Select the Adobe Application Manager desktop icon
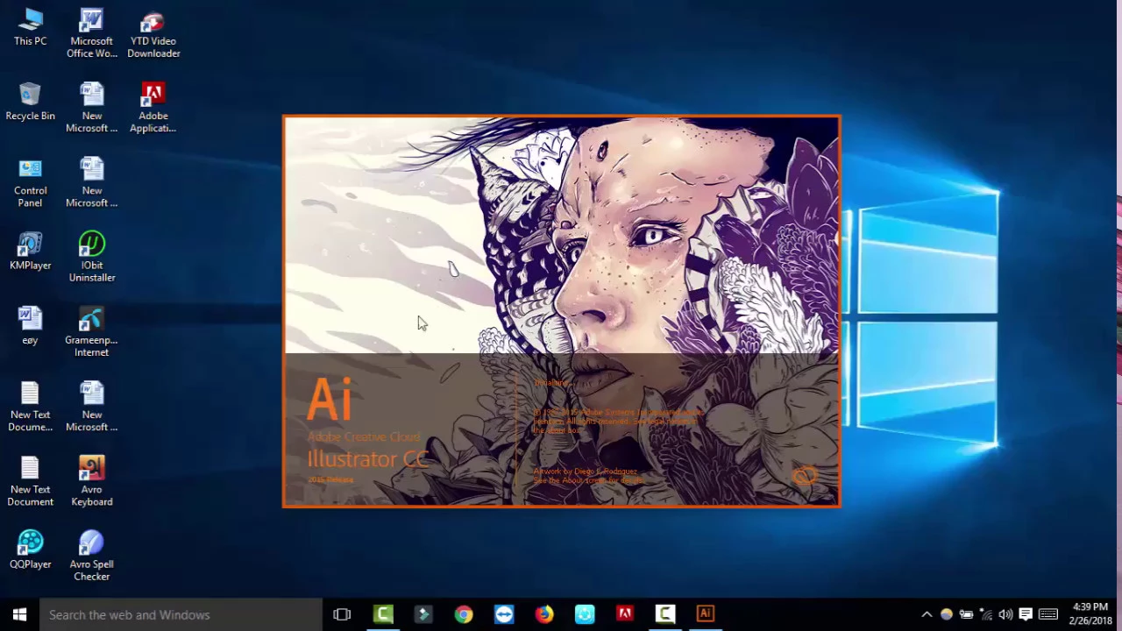 point(153,109)
